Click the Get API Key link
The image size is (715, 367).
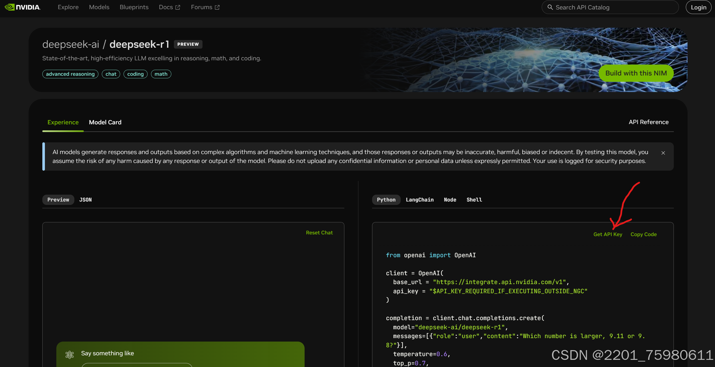pyautogui.click(x=607, y=234)
